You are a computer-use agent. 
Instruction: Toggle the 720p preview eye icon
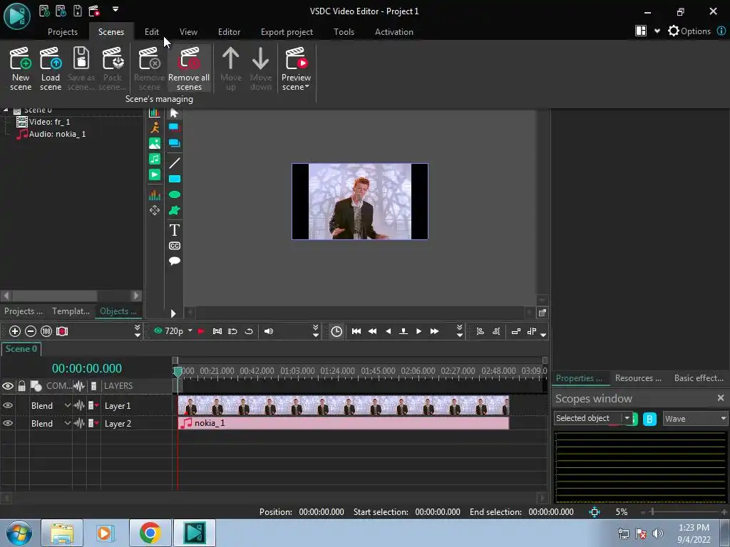click(x=158, y=330)
